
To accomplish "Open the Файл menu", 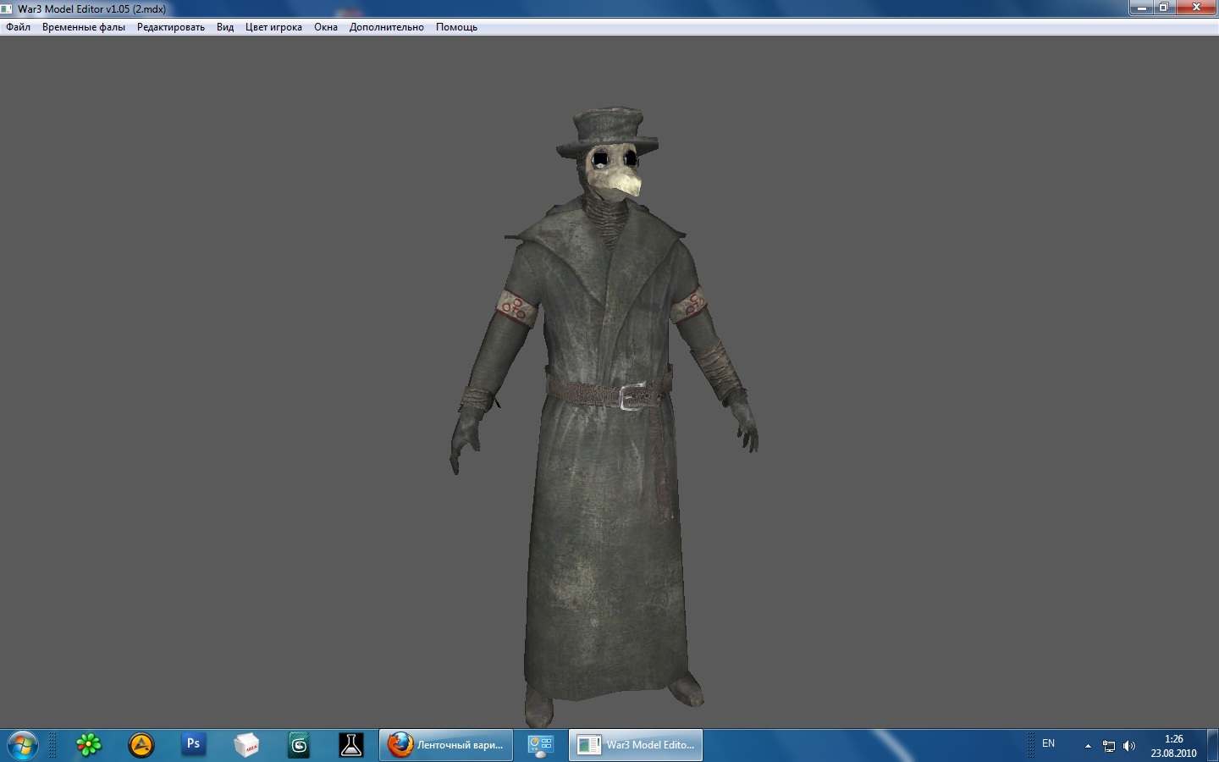I will pyautogui.click(x=18, y=27).
